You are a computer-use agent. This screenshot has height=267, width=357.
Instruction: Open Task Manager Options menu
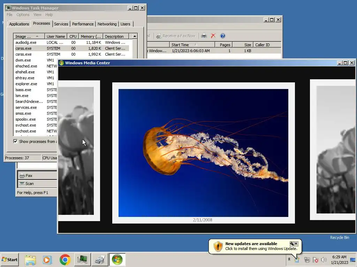[23, 15]
